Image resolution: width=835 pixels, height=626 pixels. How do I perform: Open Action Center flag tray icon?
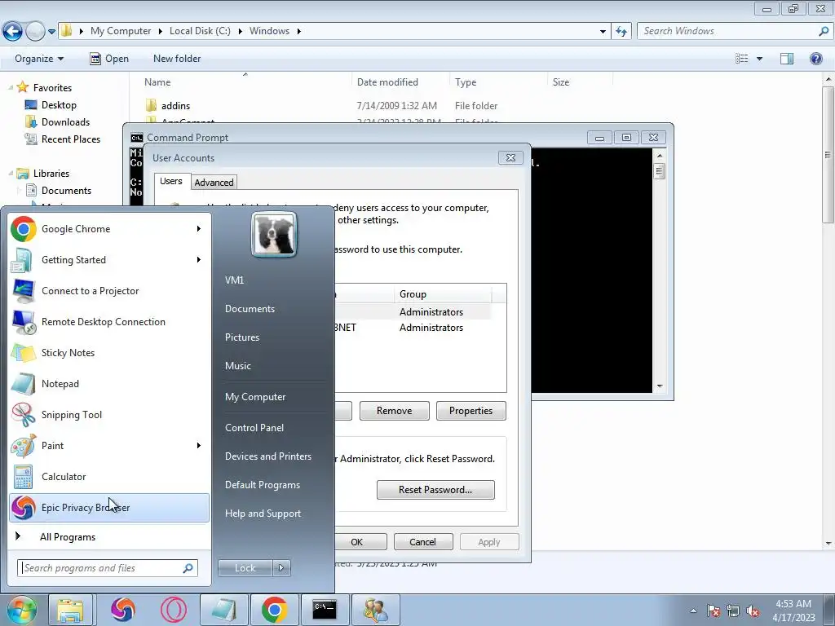[714, 611]
